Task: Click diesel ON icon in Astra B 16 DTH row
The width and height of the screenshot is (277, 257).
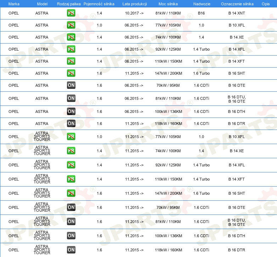Action: click(x=71, y=112)
